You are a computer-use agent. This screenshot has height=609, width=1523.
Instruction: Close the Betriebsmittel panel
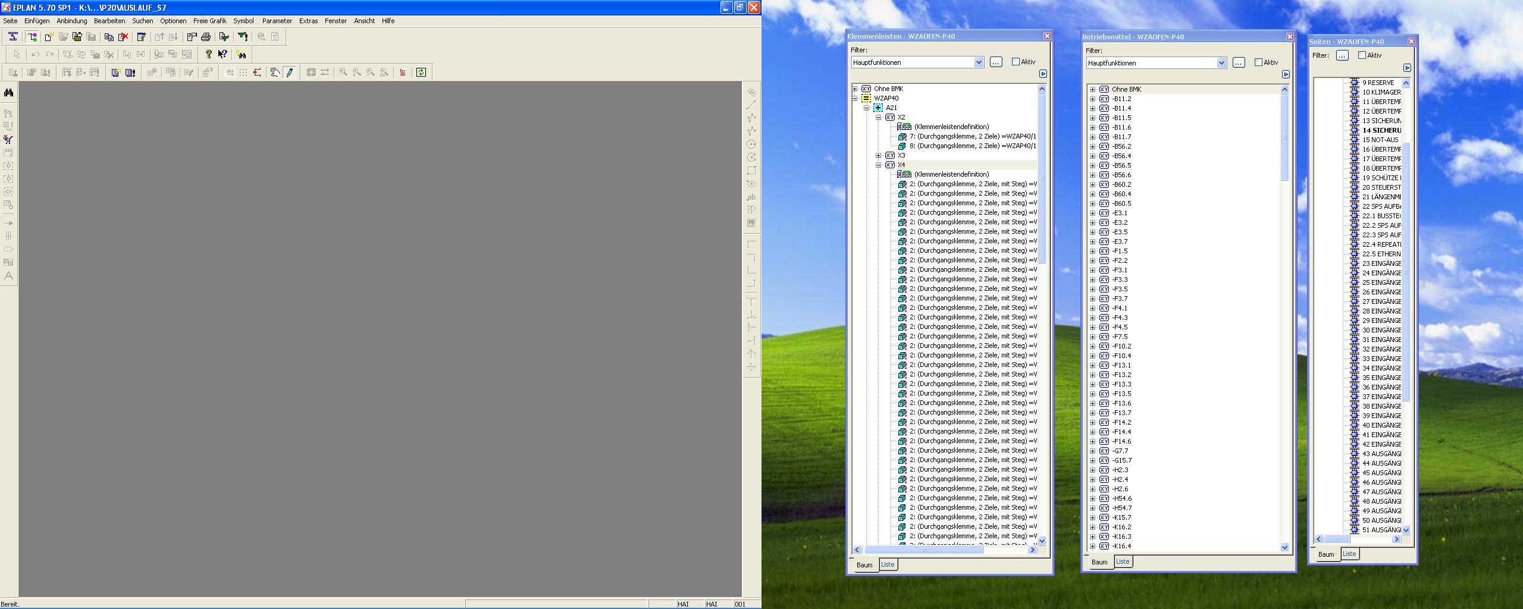point(1290,37)
